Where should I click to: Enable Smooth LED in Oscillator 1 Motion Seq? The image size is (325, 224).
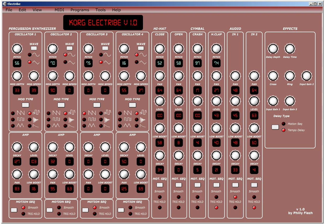click(x=23, y=208)
